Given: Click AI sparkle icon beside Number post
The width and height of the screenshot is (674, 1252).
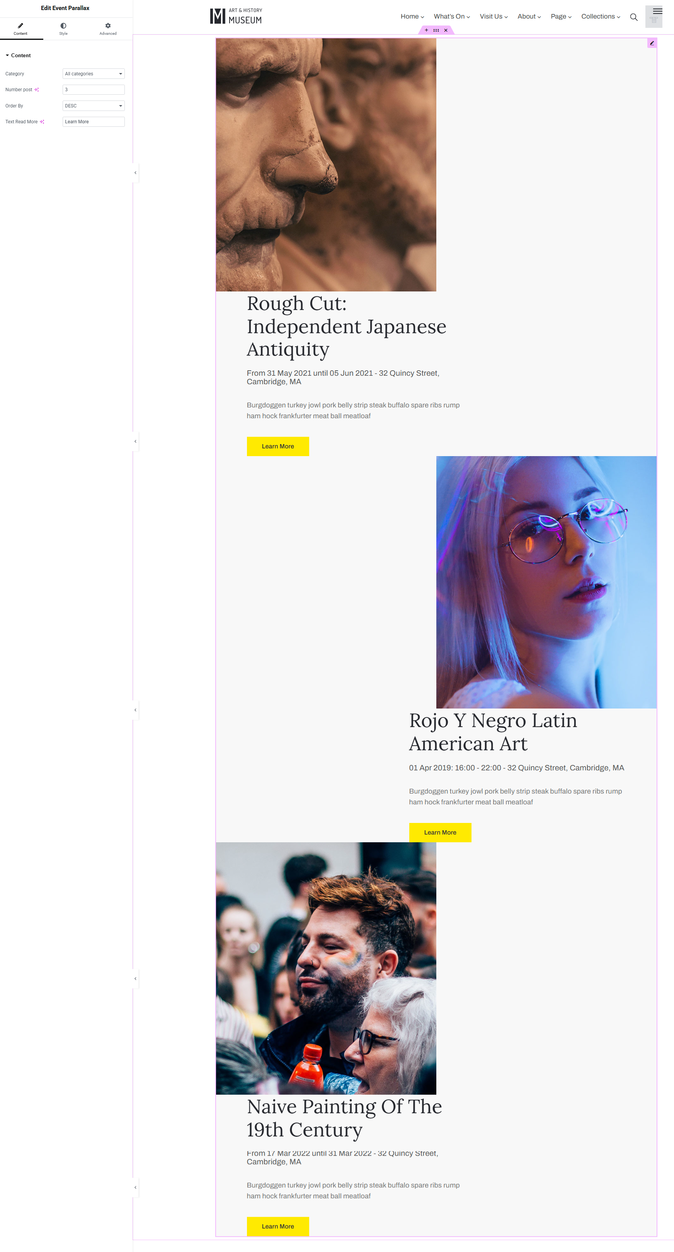Looking at the screenshot, I should point(36,89).
